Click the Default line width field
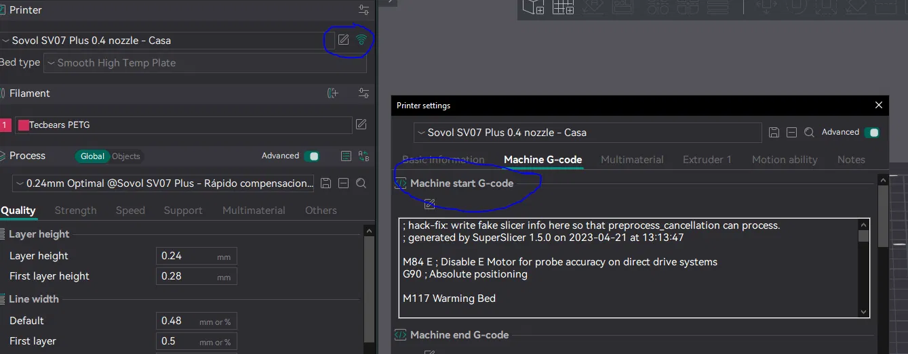The image size is (908, 354). tap(197, 322)
